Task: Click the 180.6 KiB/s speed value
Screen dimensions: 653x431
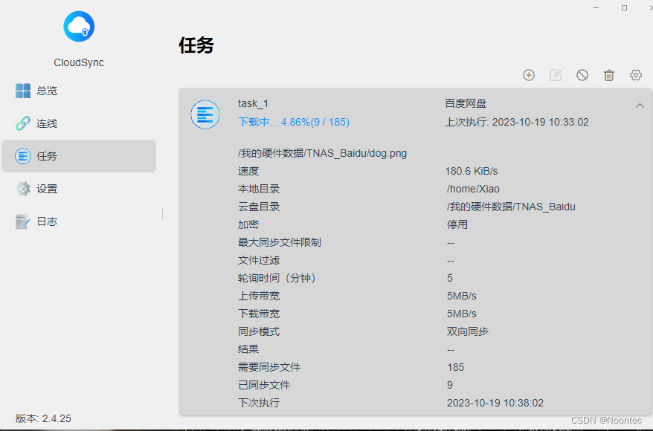Action: click(x=472, y=171)
